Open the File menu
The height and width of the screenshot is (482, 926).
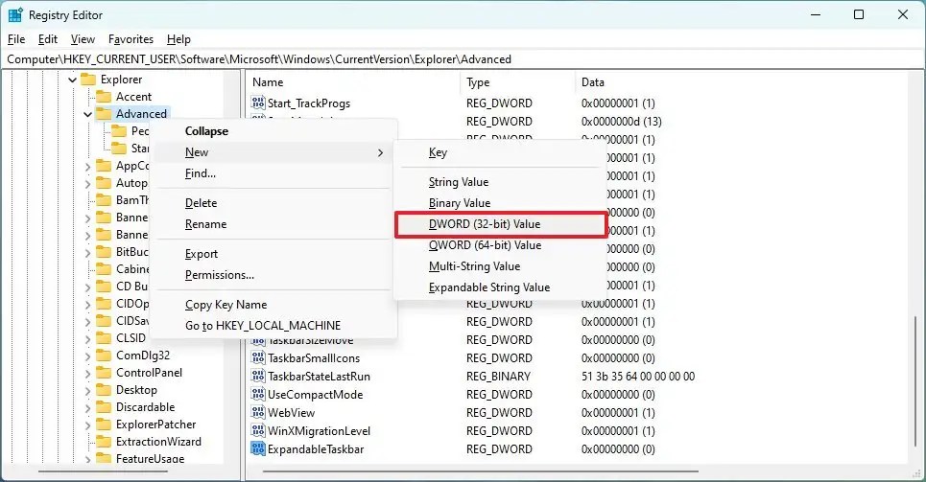point(16,39)
